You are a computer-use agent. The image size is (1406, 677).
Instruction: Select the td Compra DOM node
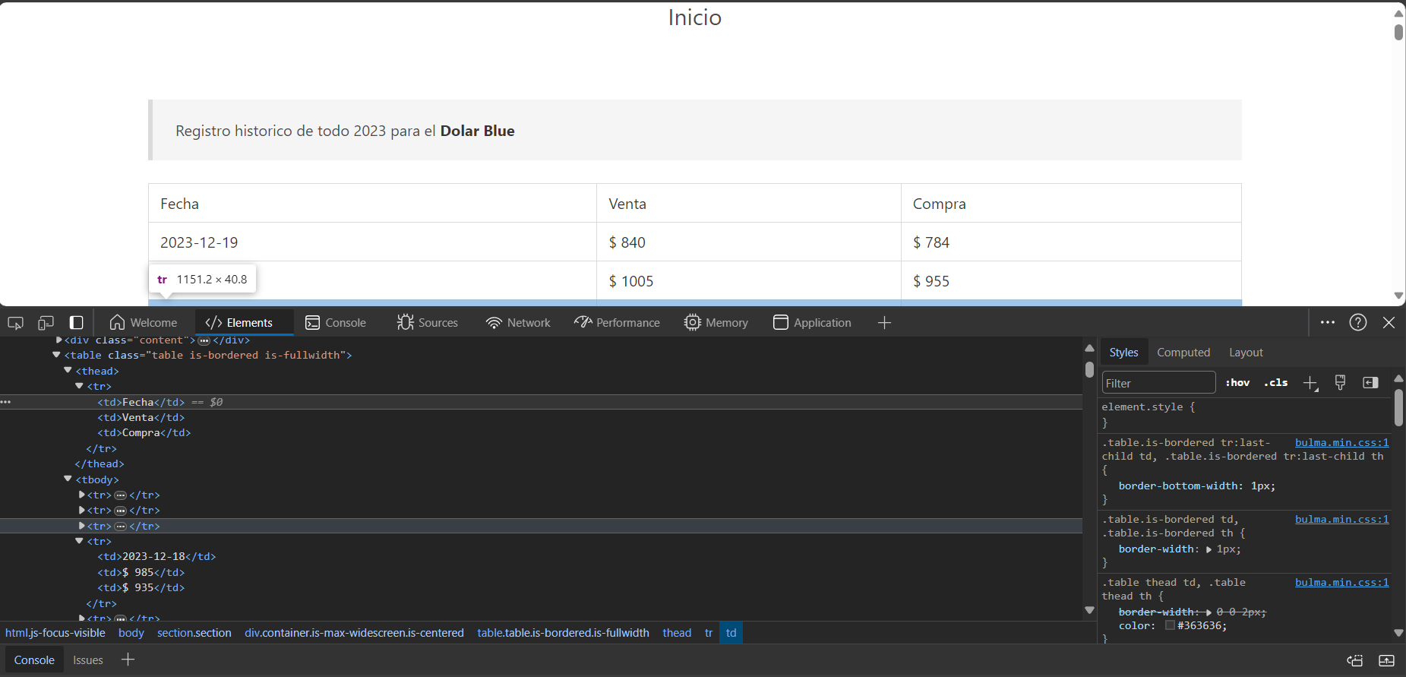tap(144, 432)
